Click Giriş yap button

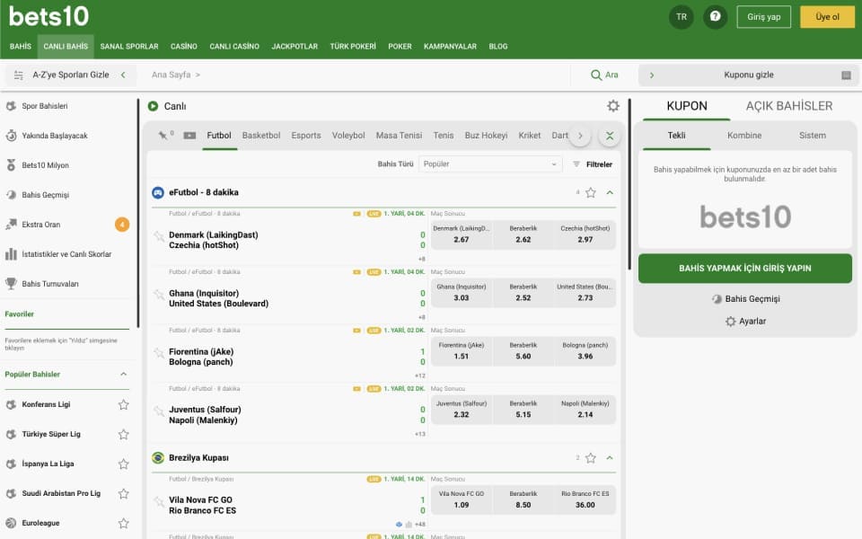click(x=763, y=16)
